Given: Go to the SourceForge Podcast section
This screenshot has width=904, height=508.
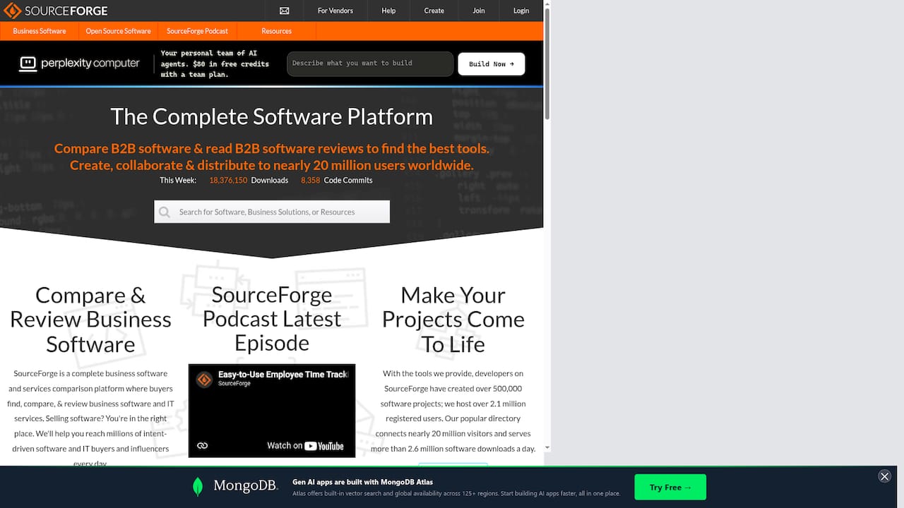Looking at the screenshot, I should click(197, 31).
